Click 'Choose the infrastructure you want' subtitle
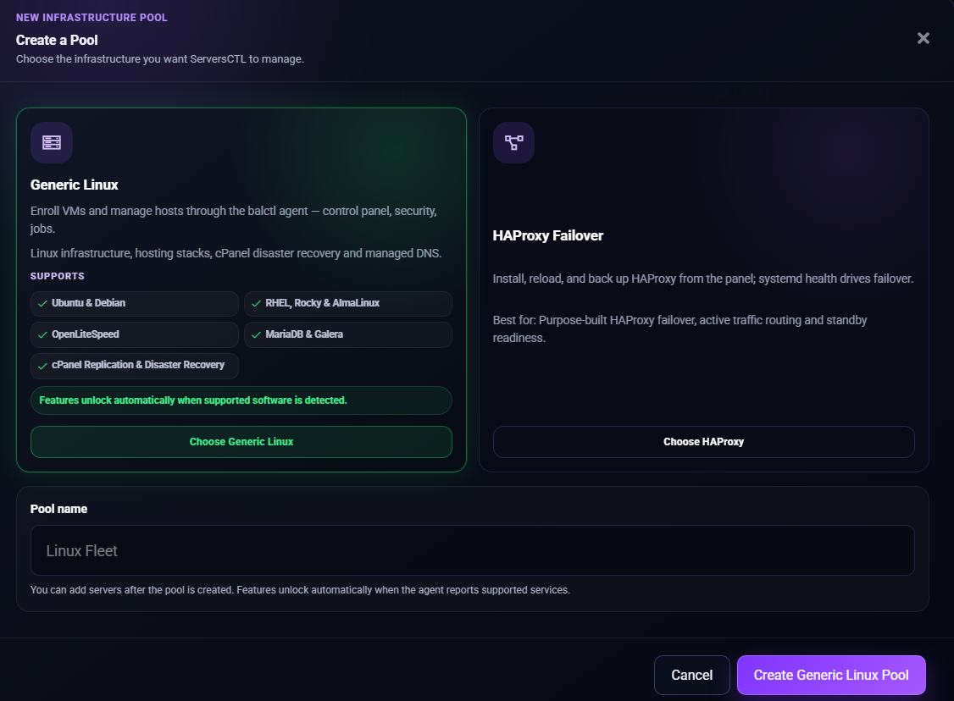 click(x=160, y=59)
